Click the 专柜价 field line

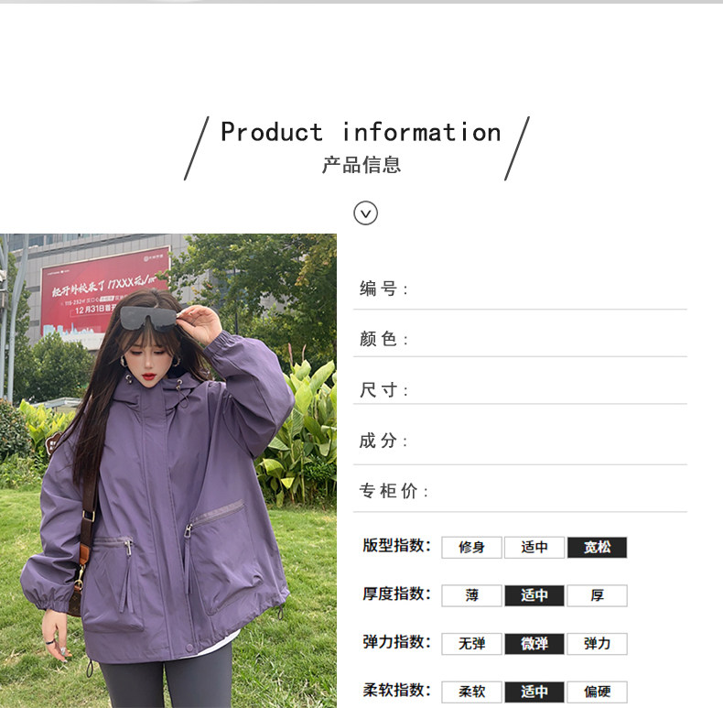[x=520, y=491]
